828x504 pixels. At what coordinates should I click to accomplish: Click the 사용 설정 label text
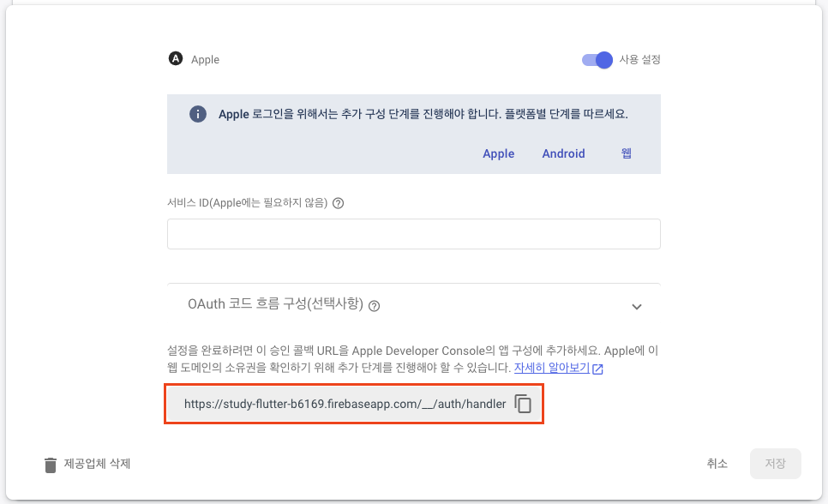[x=639, y=59]
